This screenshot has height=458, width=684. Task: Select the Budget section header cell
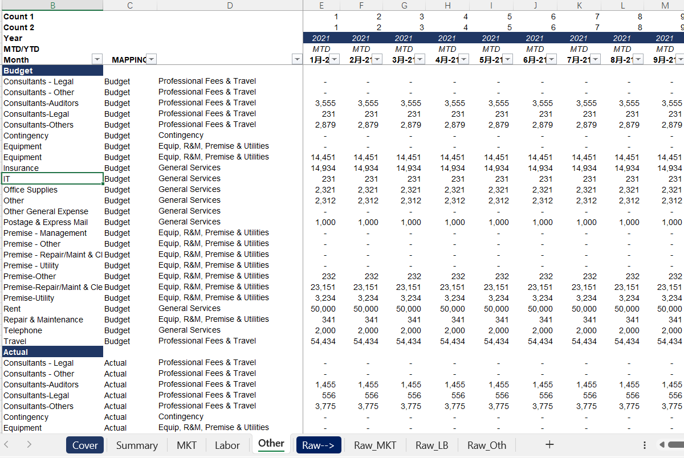52,71
